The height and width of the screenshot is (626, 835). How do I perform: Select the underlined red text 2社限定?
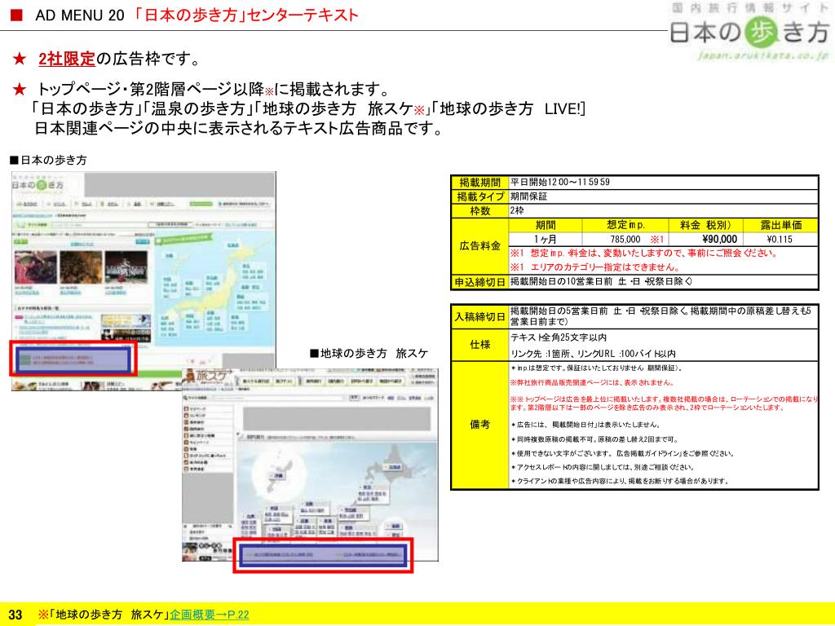(67, 59)
